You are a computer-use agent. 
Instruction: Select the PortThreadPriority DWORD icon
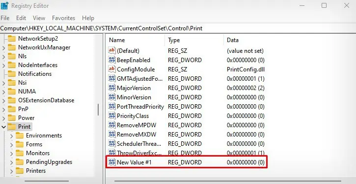(111, 106)
